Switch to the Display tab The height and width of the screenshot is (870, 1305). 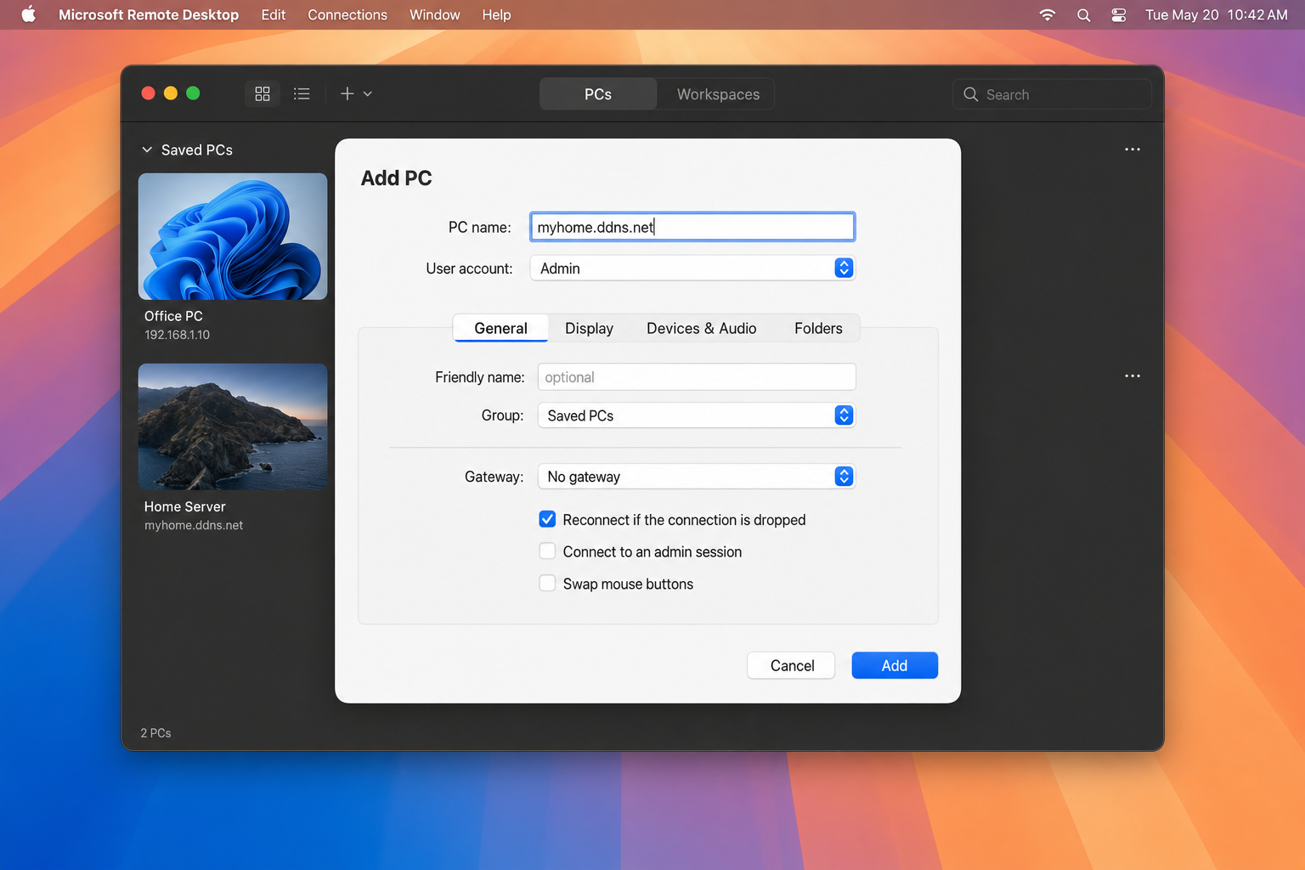coord(589,328)
